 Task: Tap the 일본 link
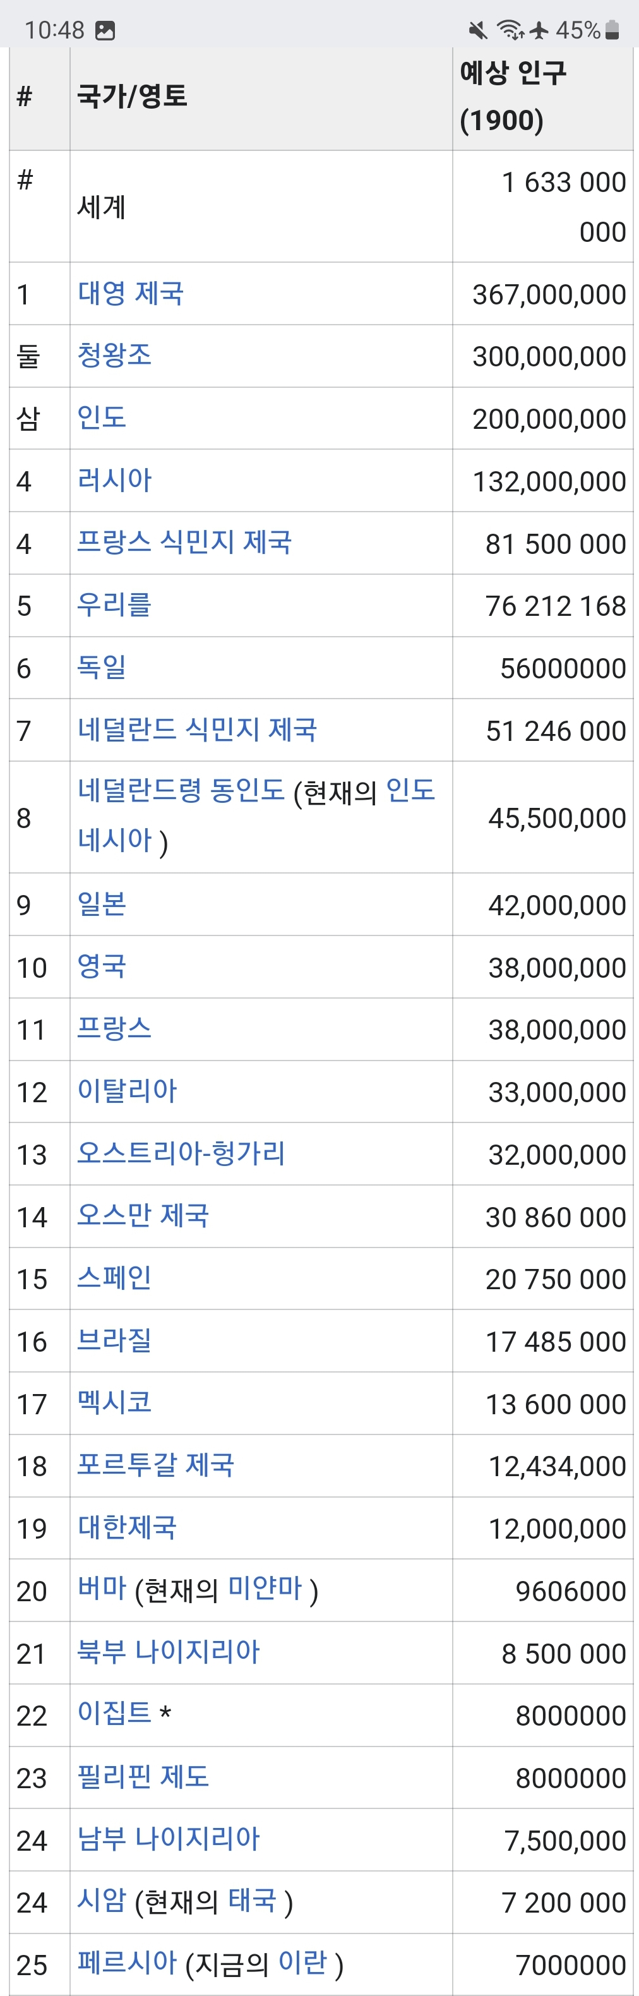[x=102, y=903]
